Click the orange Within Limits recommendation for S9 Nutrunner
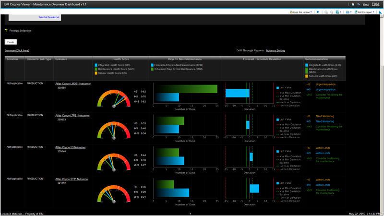384x216 pixels. coord(323,148)
